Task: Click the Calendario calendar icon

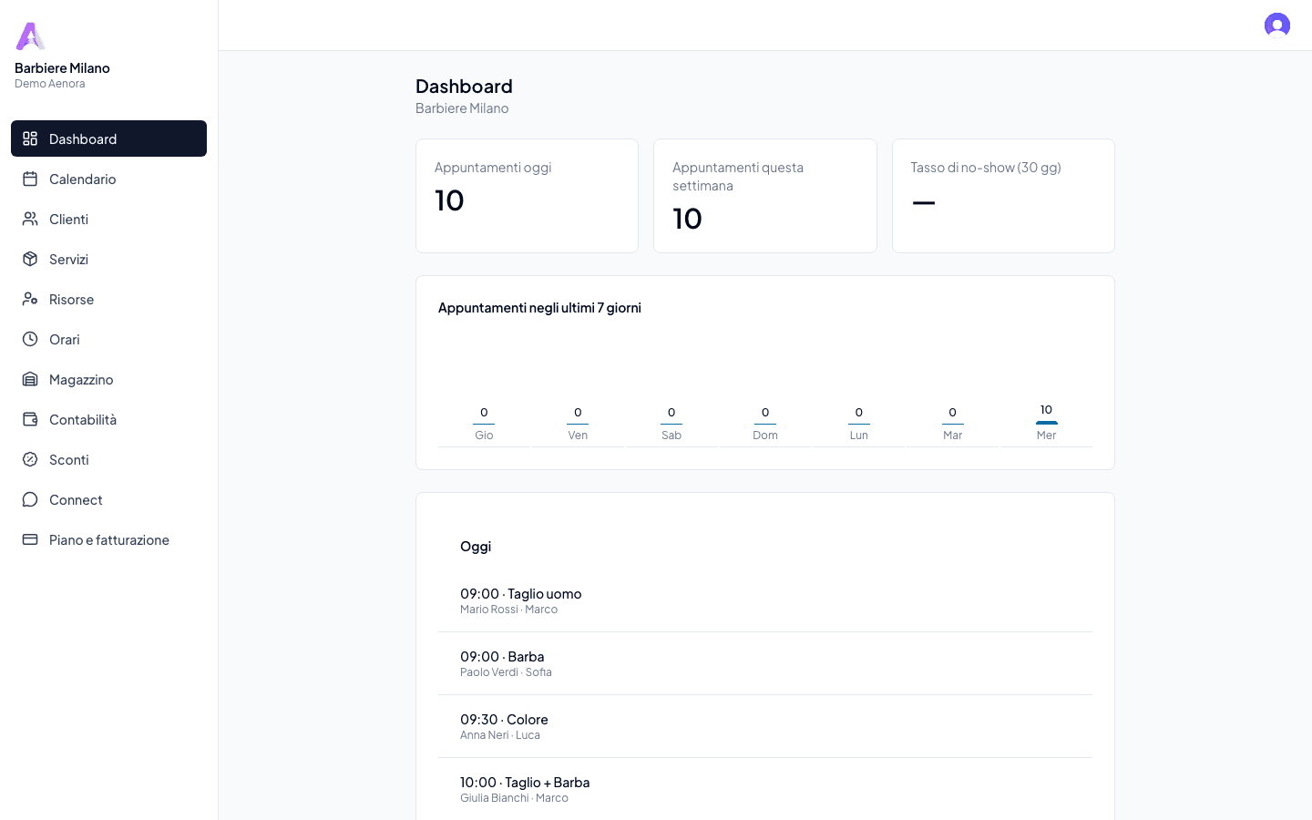Action: coord(30,179)
